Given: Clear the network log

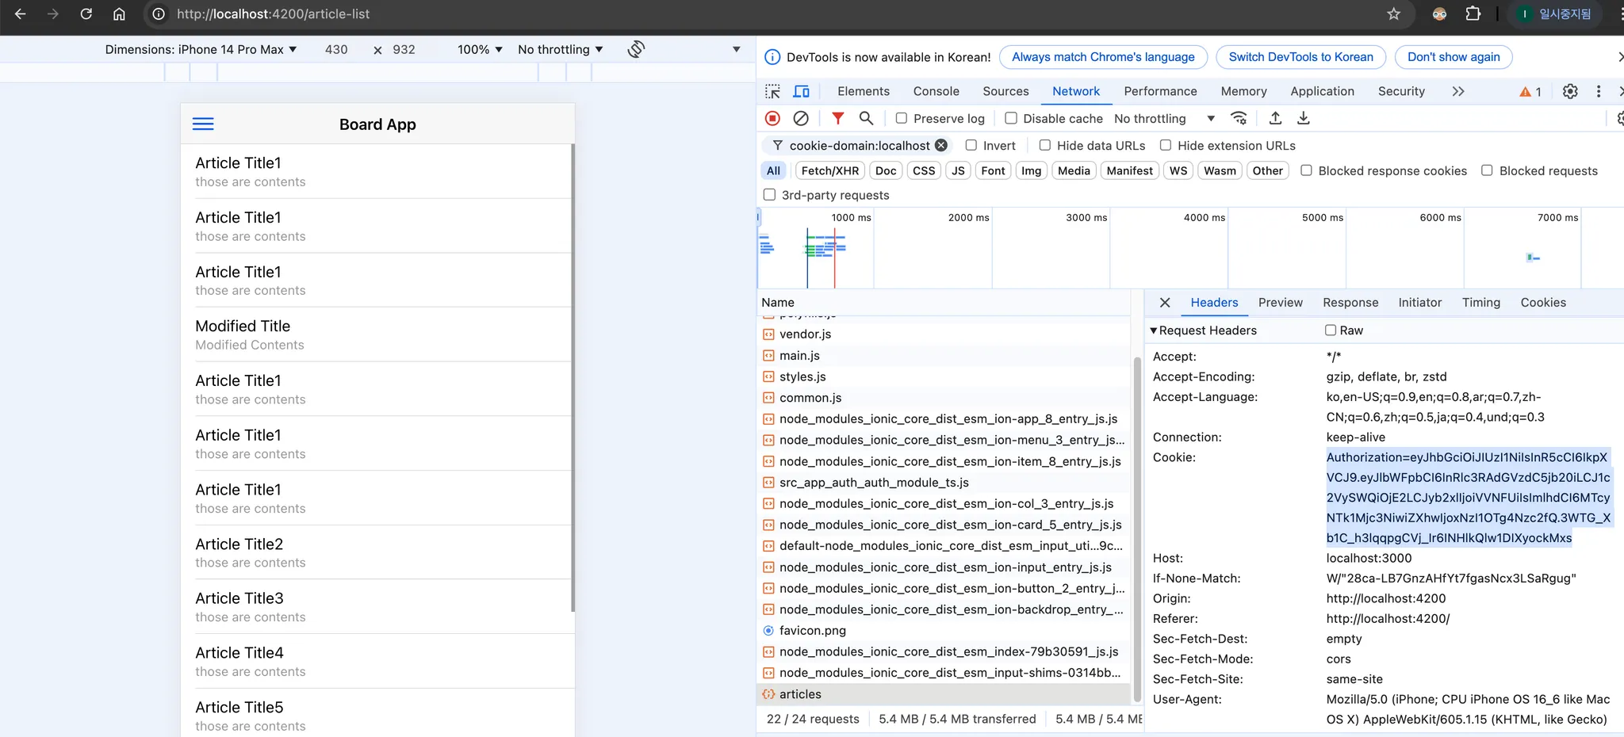Looking at the screenshot, I should pos(801,118).
